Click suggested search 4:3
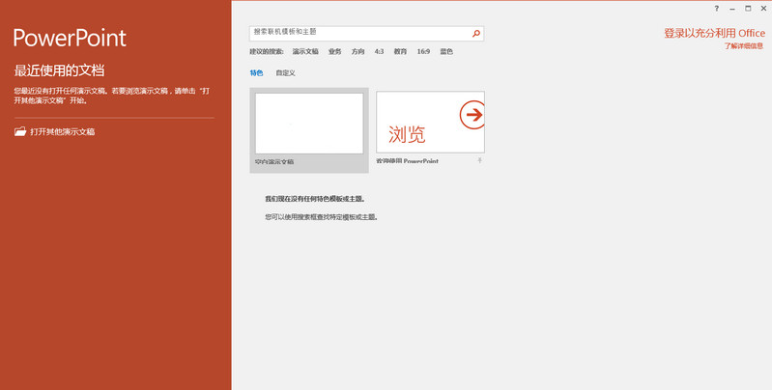This screenshot has height=390, width=772. coord(379,51)
